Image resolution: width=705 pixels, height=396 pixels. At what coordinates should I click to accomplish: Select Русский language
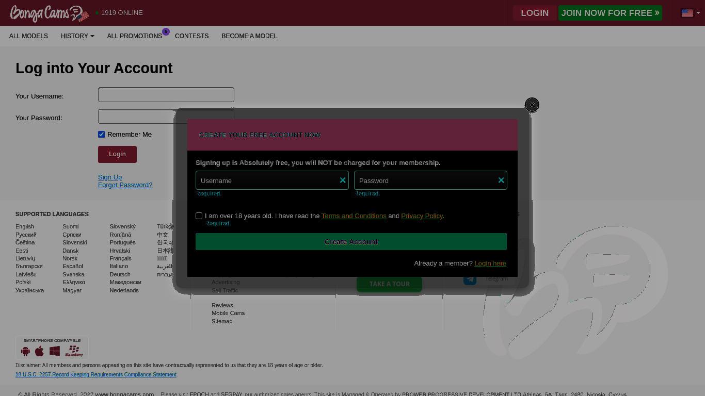coord(26,235)
